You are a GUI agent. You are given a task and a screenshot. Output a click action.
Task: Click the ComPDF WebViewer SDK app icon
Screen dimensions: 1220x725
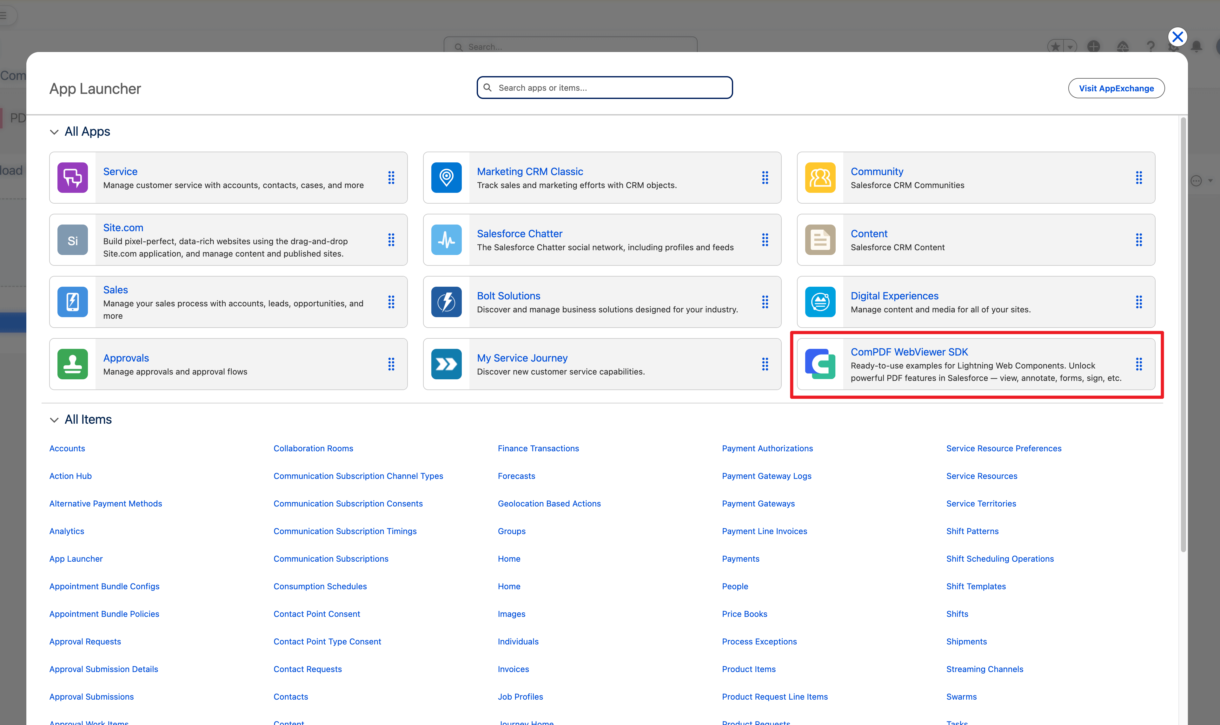pos(820,364)
